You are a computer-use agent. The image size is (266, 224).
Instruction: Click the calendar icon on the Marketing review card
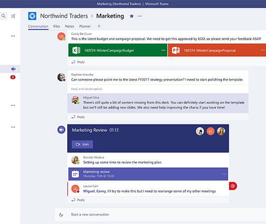pos(75,174)
